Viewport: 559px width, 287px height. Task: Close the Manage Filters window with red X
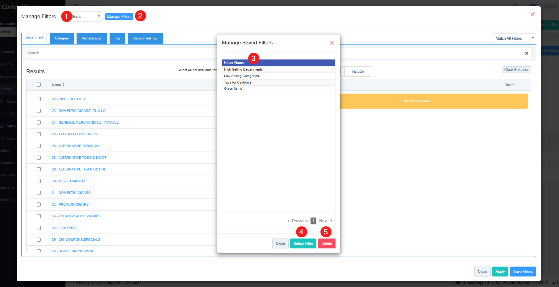(x=532, y=14)
